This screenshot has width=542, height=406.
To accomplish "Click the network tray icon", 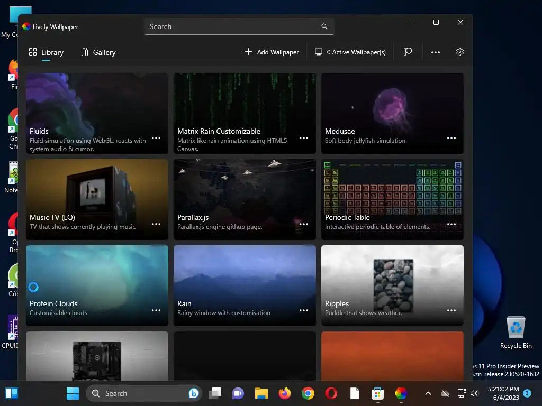I will point(462,393).
